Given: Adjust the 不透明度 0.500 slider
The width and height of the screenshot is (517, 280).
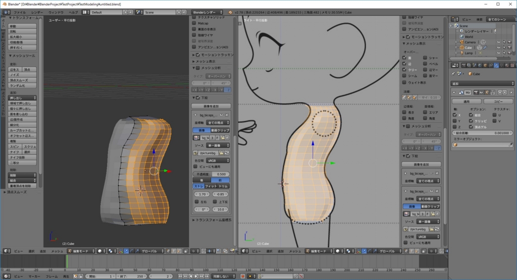Looking at the screenshot, I should point(211,174).
